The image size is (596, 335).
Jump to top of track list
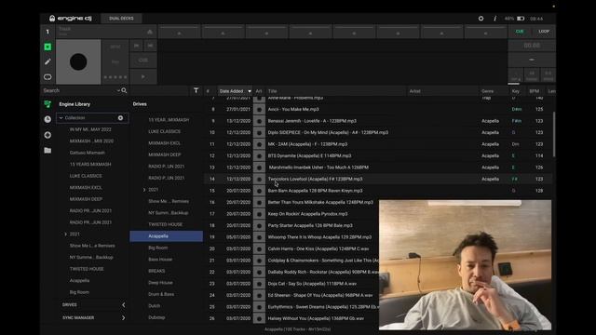(196, 90)
